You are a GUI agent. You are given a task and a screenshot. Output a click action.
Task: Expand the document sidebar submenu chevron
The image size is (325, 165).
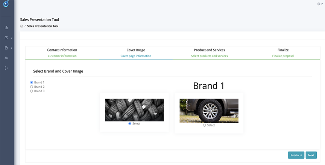tap(12, 48)
